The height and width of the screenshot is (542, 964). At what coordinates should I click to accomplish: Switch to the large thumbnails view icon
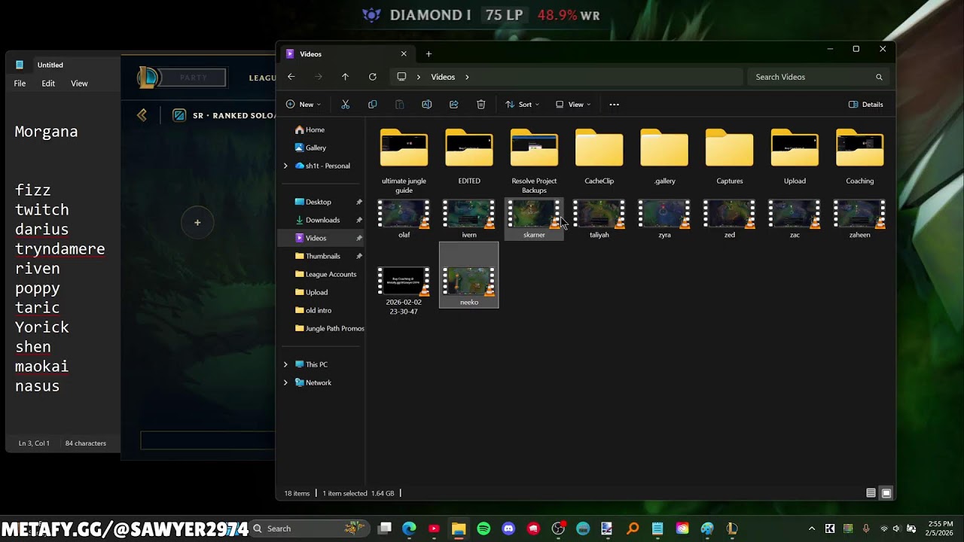pyautogui.click(x=886, y=493)
